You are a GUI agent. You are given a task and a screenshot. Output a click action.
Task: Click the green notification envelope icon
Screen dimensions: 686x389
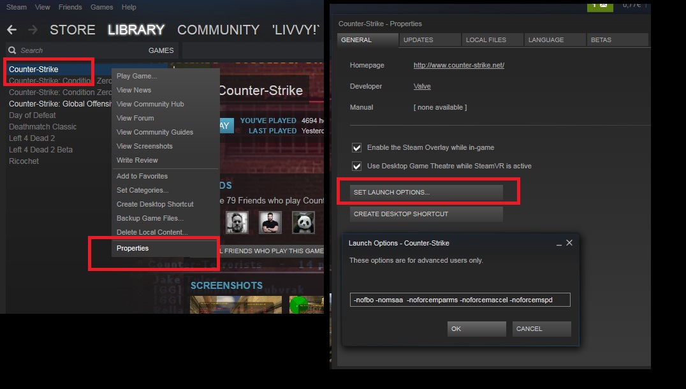click(x=599, y=5)
